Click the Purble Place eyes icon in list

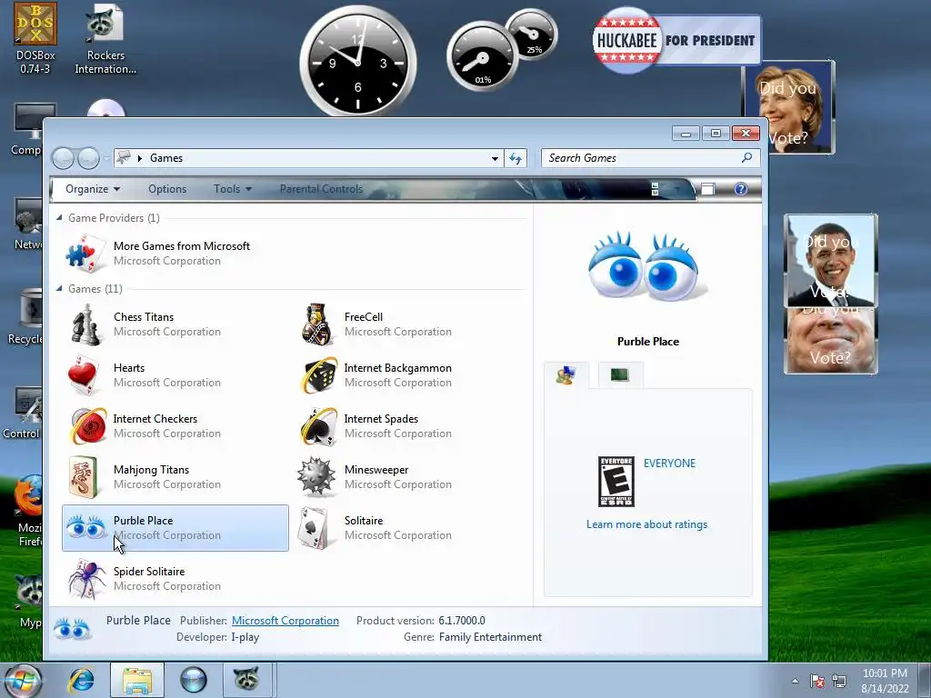point(86,527)
